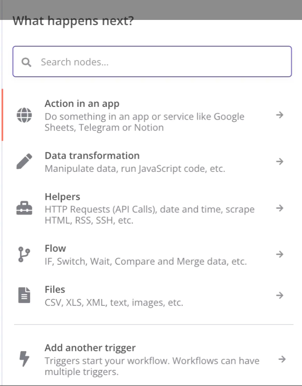The width and height of the screenshot is (302, 386).
Task: Open Files category with right arrow
Action: pos(280,295)
